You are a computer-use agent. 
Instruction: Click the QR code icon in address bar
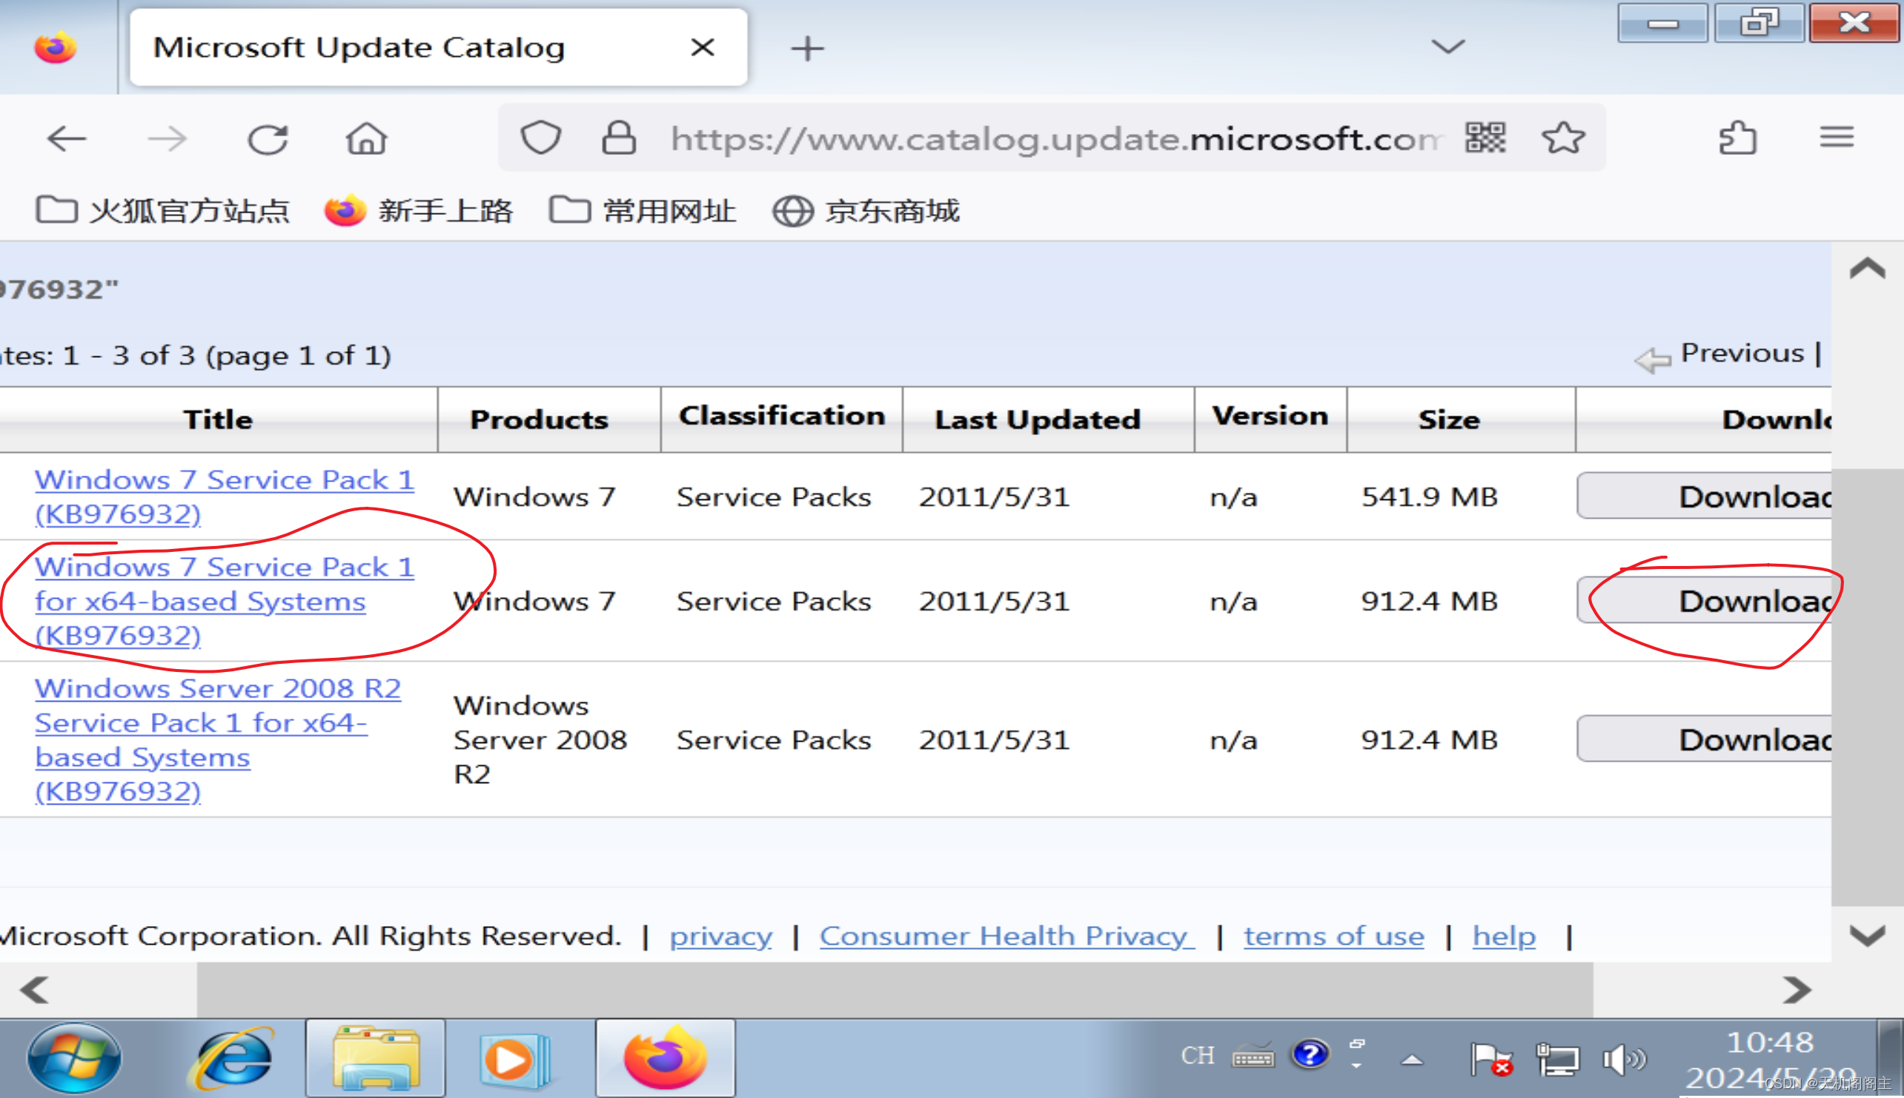tap(1485, 139)
